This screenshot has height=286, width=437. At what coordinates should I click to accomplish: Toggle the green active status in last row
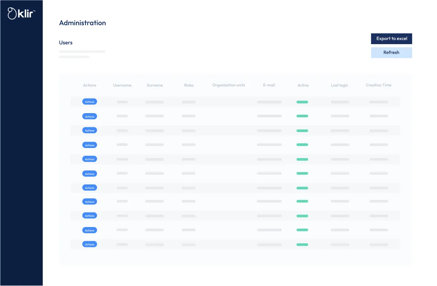302,245
